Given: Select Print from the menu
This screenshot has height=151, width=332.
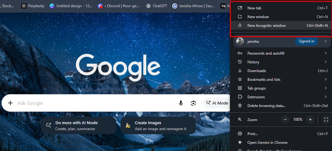Looking at the screenshot, I should [x=281, y=134].
